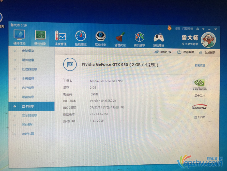Open 装机推荐 build recommendations
This screenshot has width=227, height=171.
[139, 39]
